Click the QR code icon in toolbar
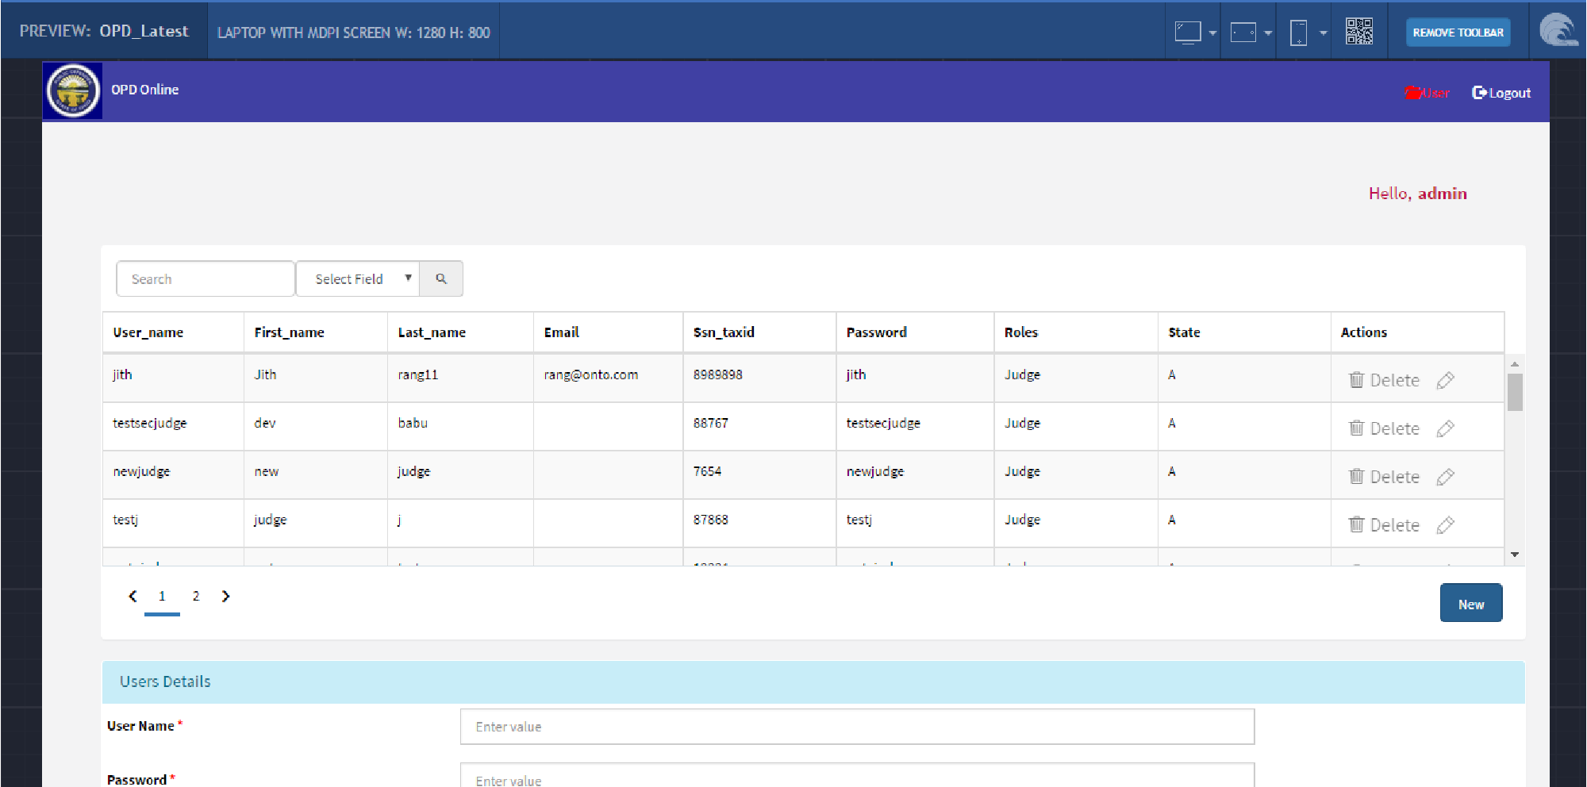Image resolution: width=1587 pixels, height=787 pixels. pyautogui.click(x=1358, y=32)
